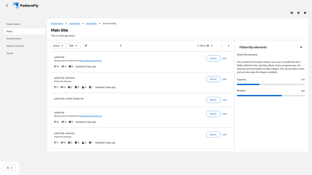Go to previous page arrow

pos(221,45)
